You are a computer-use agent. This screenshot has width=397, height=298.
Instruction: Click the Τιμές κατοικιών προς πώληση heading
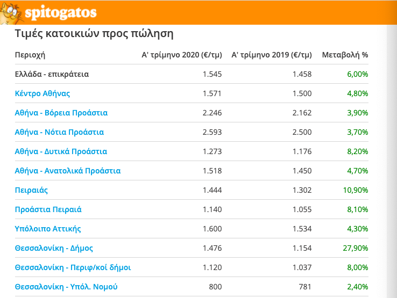point(94,34)
